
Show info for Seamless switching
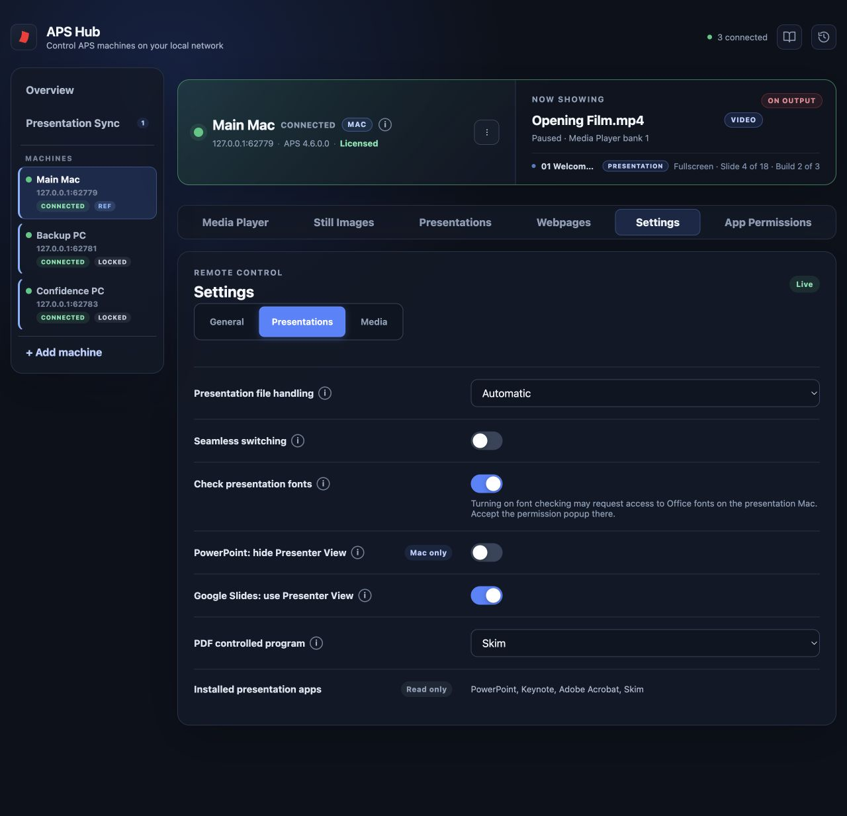point(298,440)
